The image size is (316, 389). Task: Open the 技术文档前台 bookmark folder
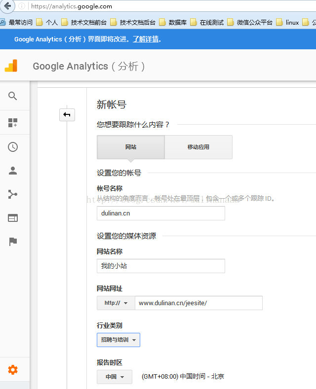tap(84, 23)
